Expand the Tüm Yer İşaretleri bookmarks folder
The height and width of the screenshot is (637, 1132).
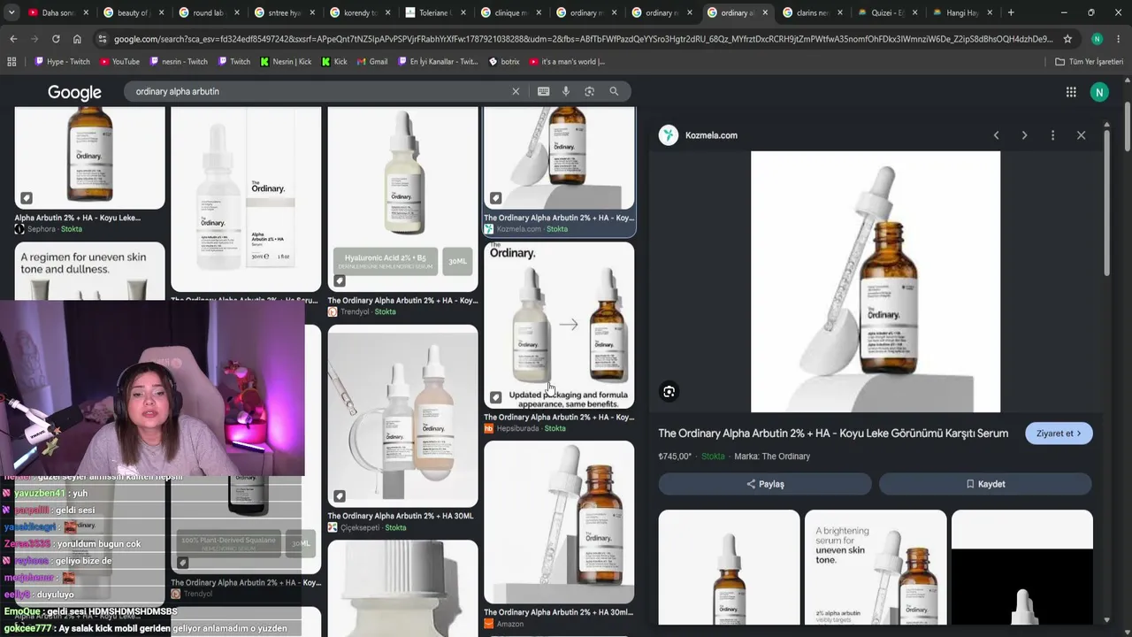[x=1089, y=62]
